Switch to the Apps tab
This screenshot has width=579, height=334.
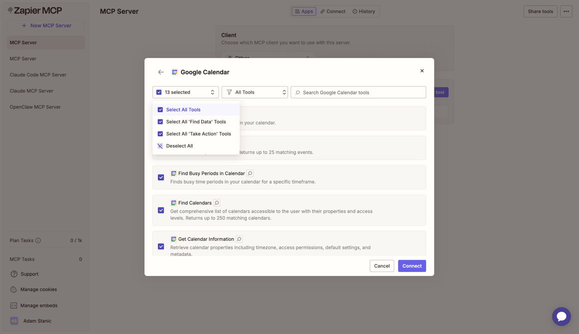pos(304,11)
